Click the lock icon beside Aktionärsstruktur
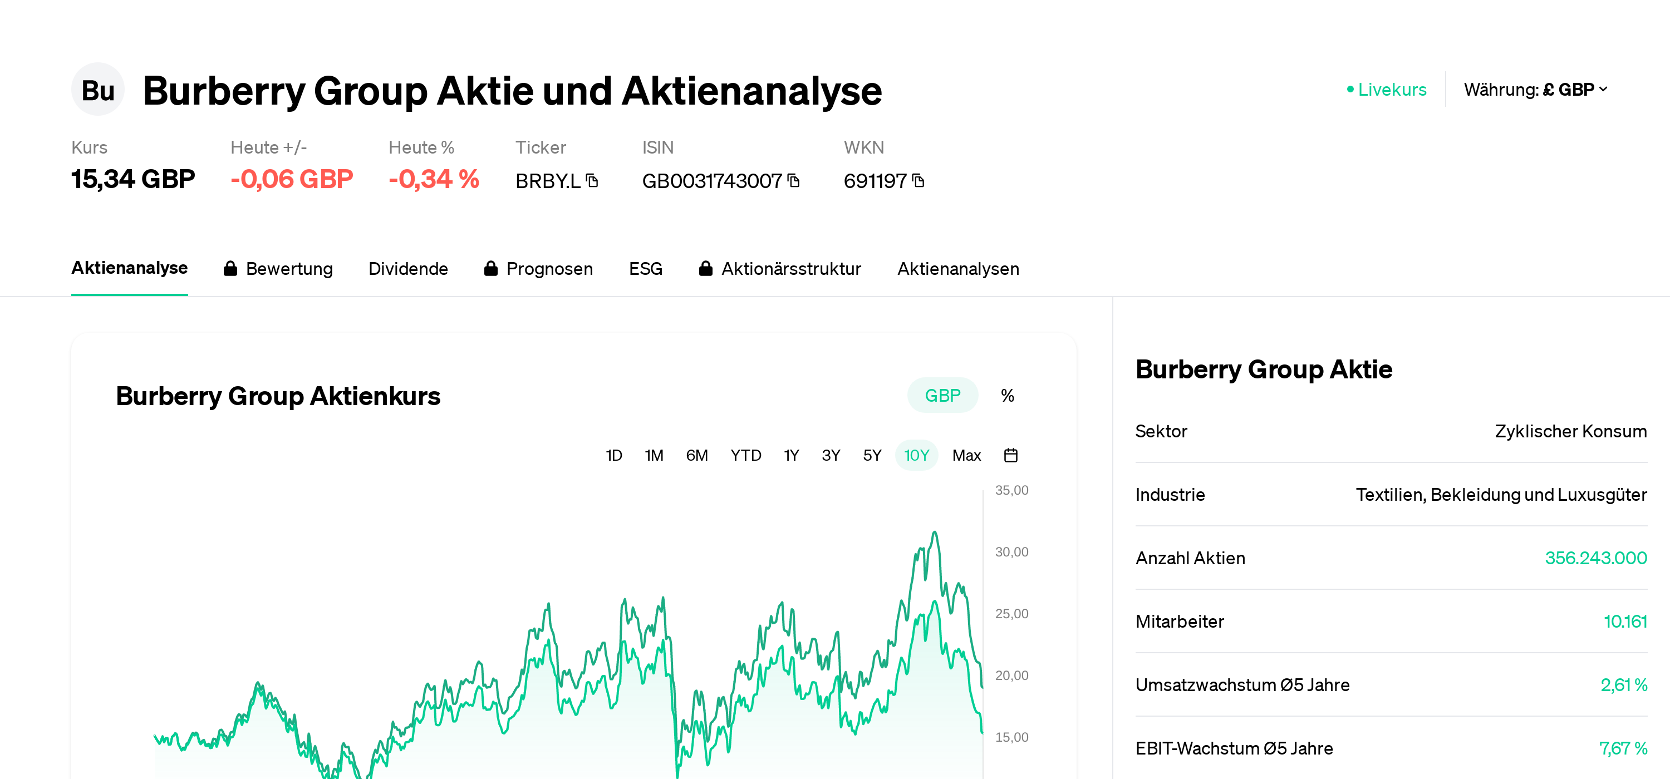 coord(705,268)
